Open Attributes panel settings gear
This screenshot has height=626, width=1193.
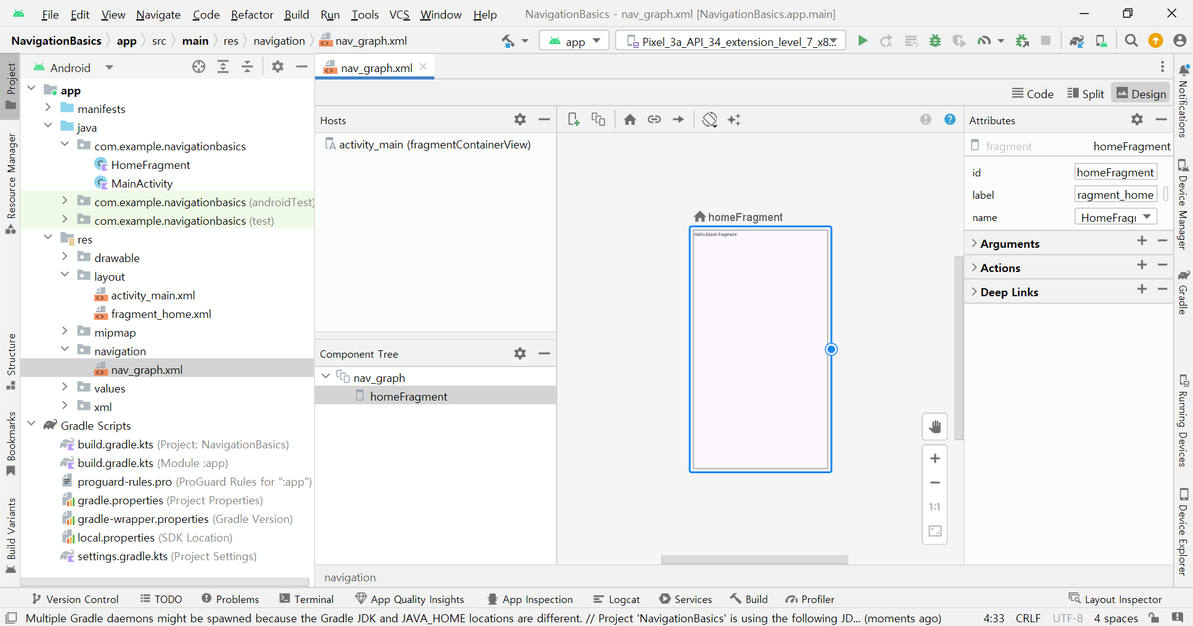1137,119
